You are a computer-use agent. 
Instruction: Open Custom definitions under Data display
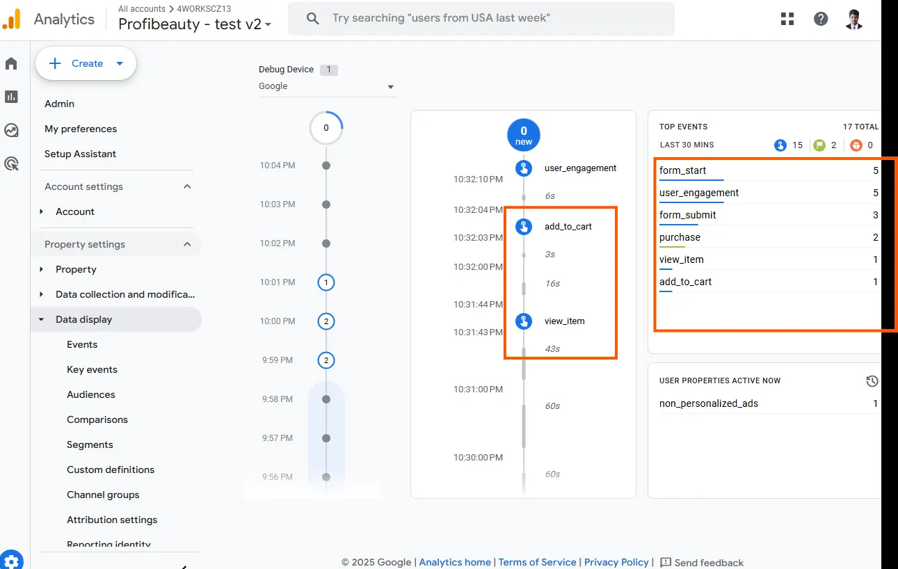point(111,470)
